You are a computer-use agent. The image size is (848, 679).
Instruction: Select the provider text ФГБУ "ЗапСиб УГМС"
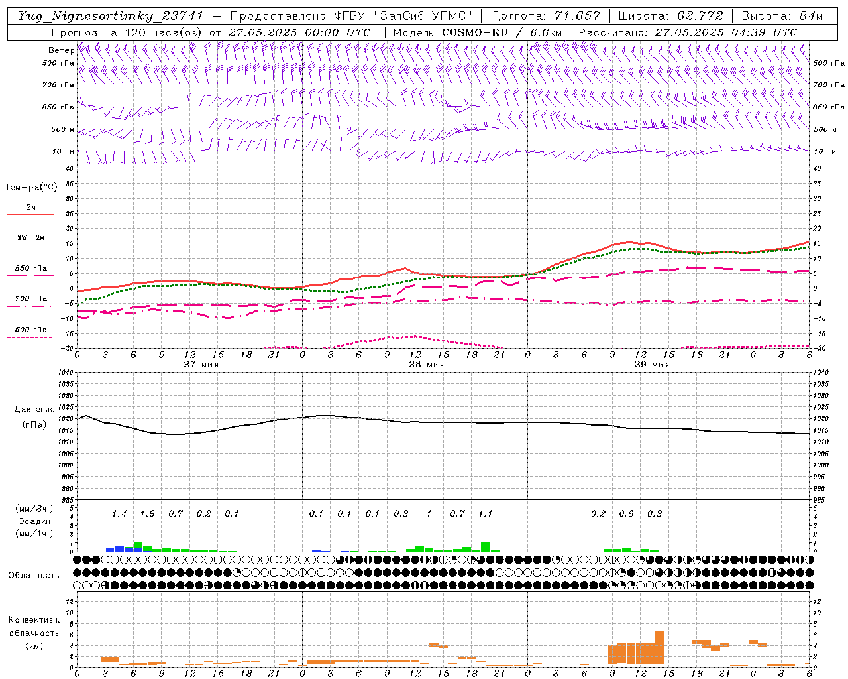pyautogui.click(x=404, y=17)
